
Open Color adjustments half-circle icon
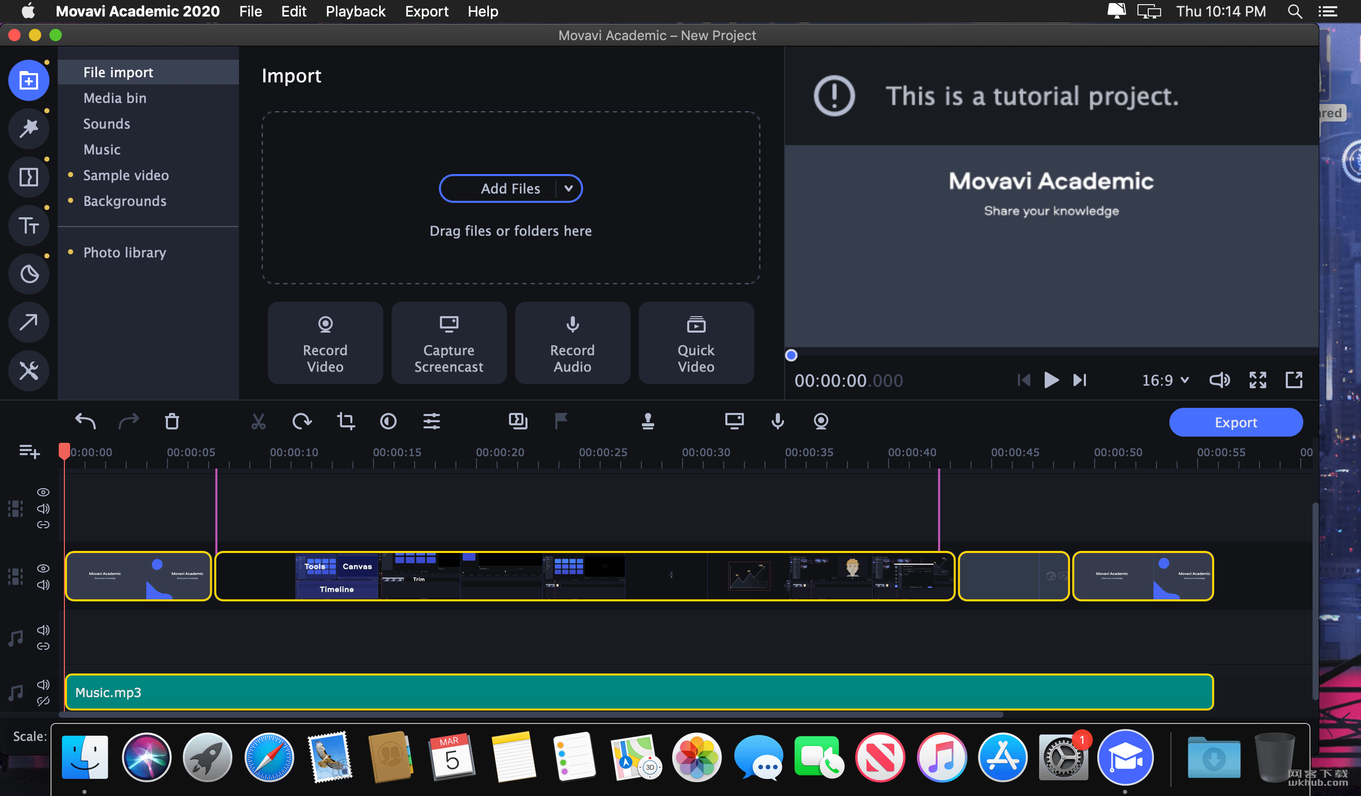coord(388,421)
